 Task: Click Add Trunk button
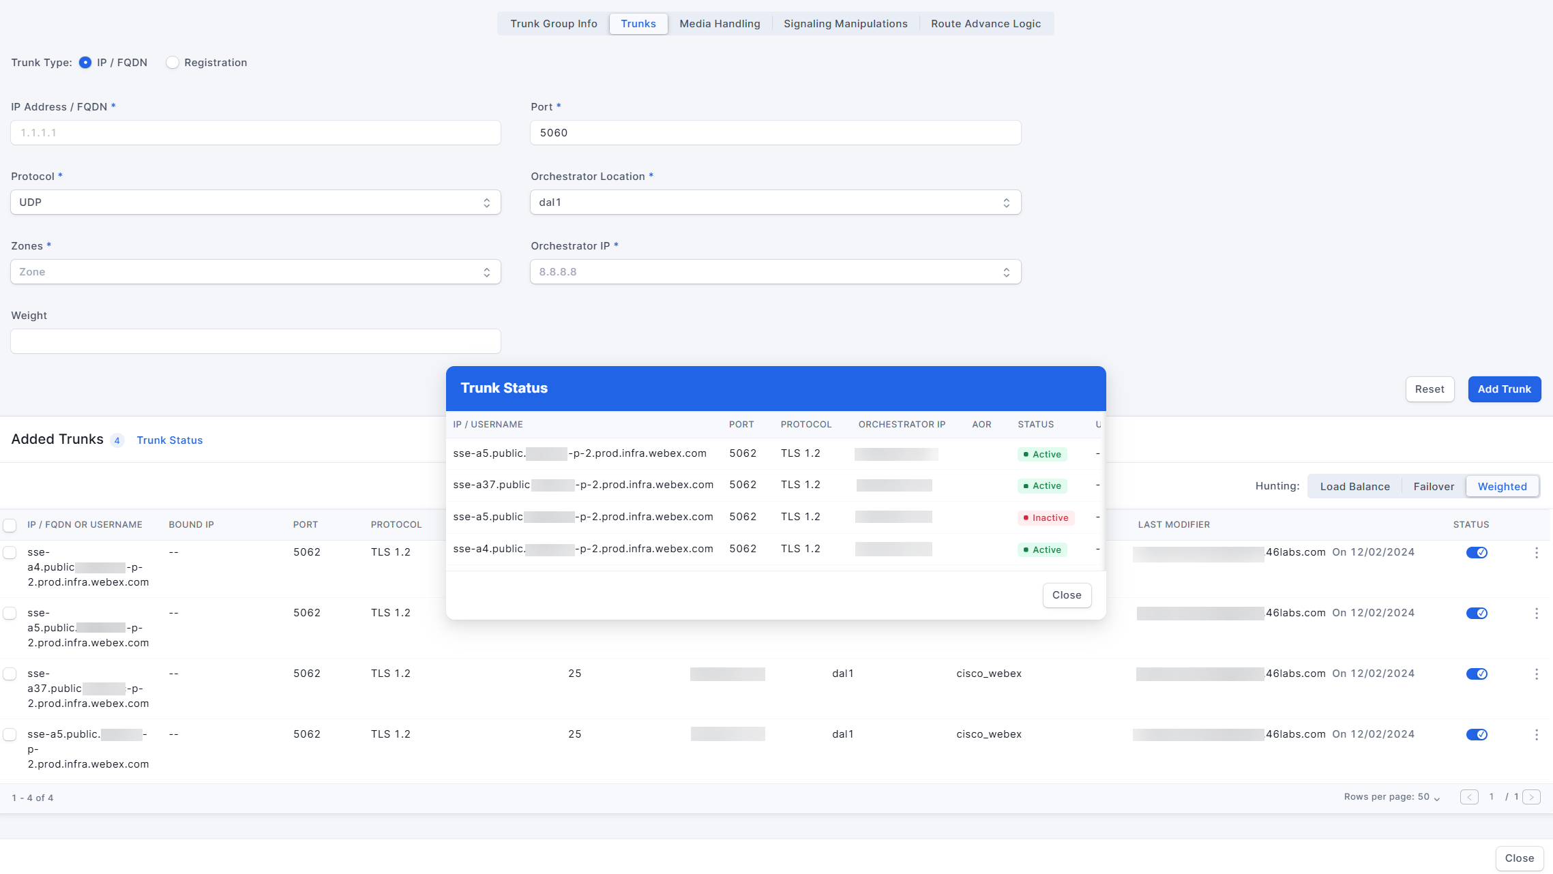[x=1504, y=389]
